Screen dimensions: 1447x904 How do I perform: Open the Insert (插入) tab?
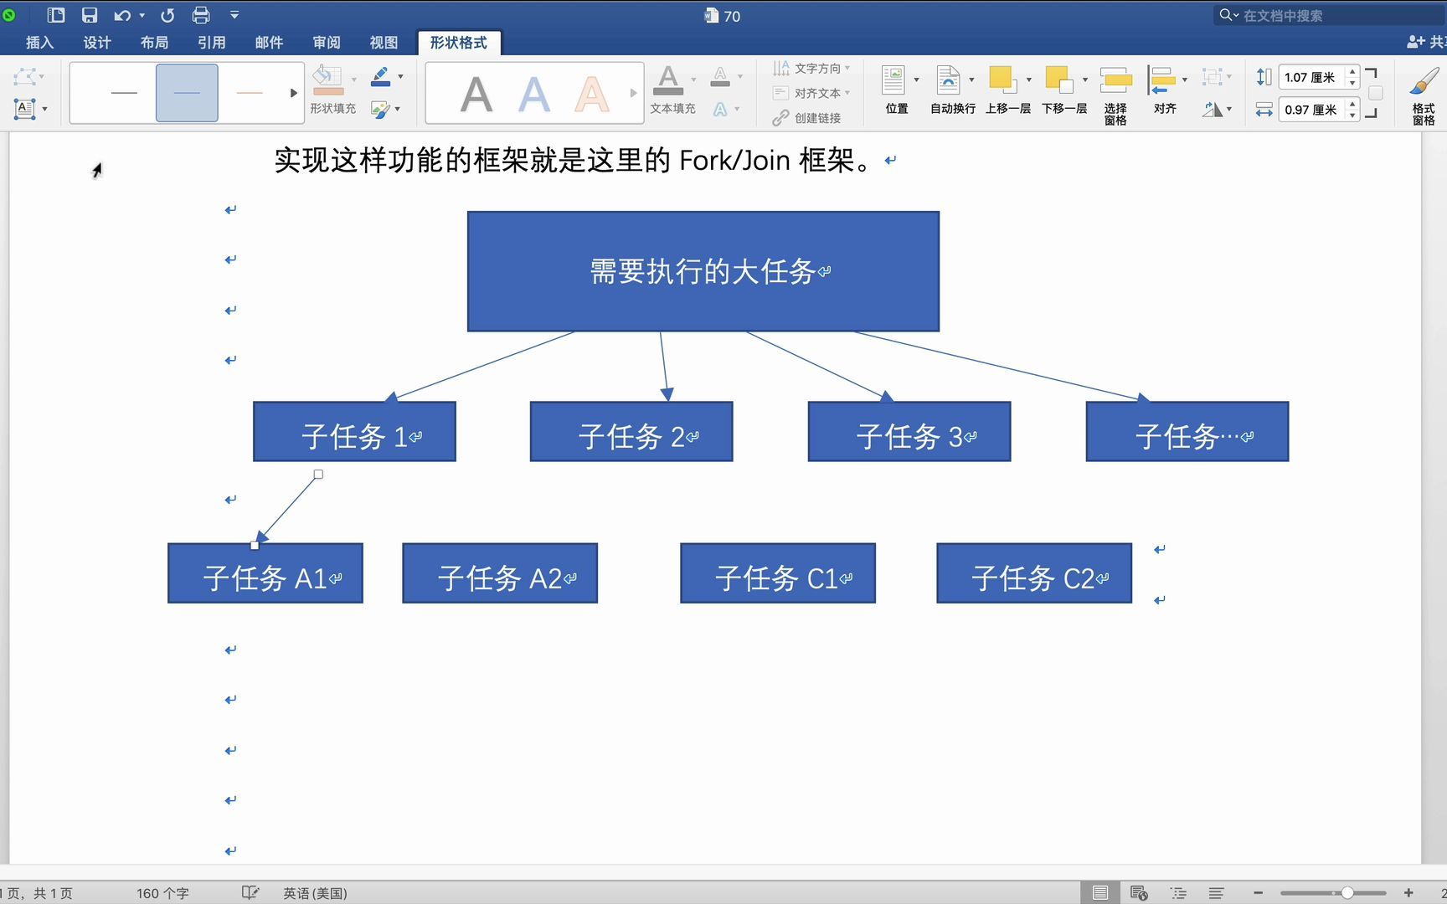(x=39, y=43)
